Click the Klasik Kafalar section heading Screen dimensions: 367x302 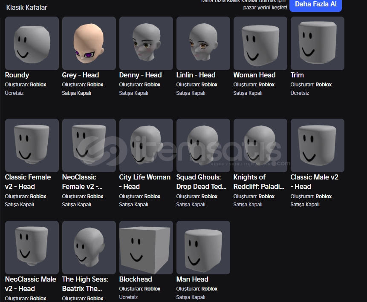point(27,8)
